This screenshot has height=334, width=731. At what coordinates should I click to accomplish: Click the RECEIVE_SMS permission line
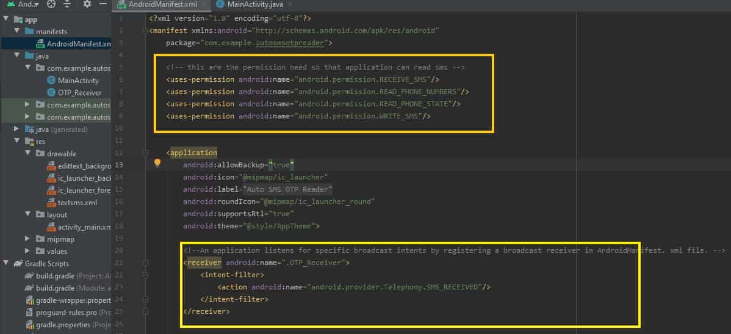pyautogui.click(x=303, y=79)
